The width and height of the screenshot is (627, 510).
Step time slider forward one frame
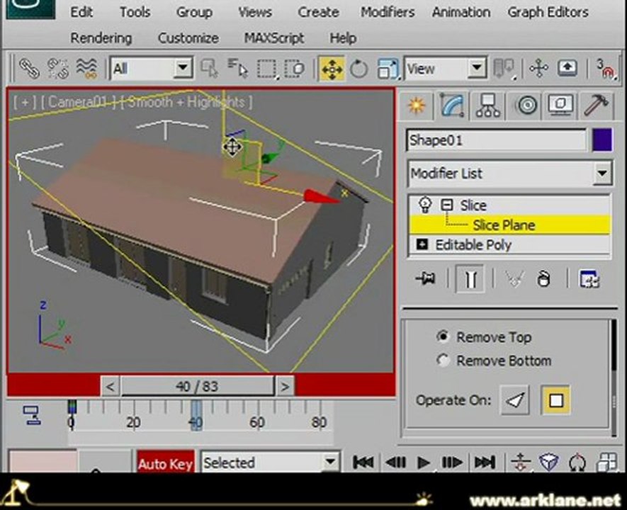click(285, 387)
